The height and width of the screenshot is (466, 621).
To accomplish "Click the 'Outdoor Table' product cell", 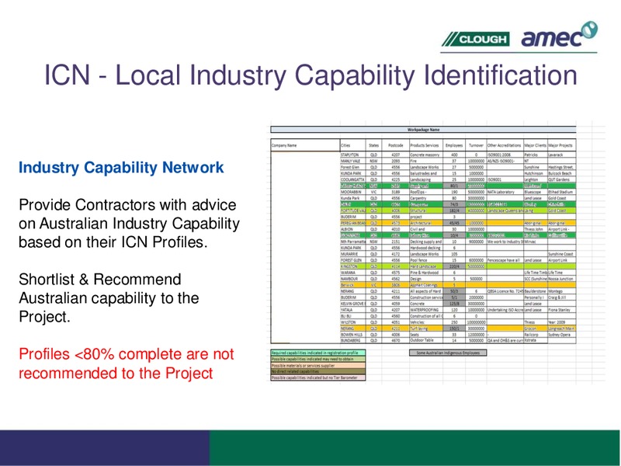I will click(x=426, y=340).
